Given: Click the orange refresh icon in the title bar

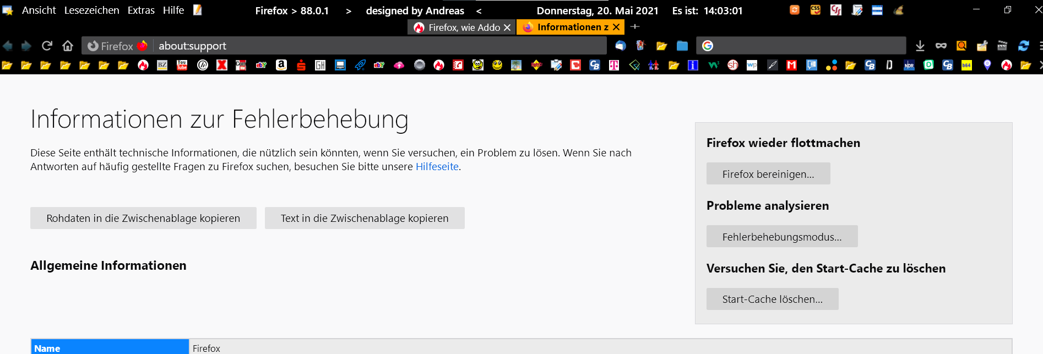Looking at the screenshot, I should (x=795, y=10).
